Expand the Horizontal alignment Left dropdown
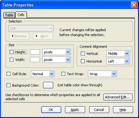The width and height of the screenshot is (139, 118). coord(118,61)
